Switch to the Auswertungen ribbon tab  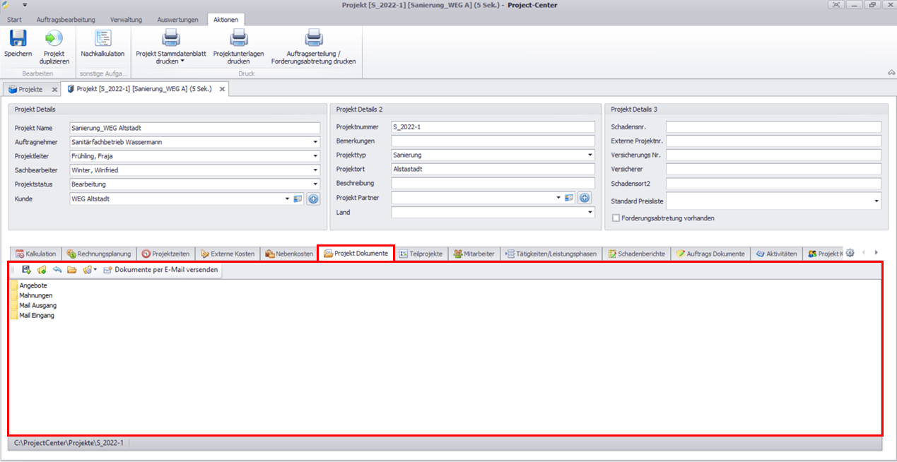(177, 20)
